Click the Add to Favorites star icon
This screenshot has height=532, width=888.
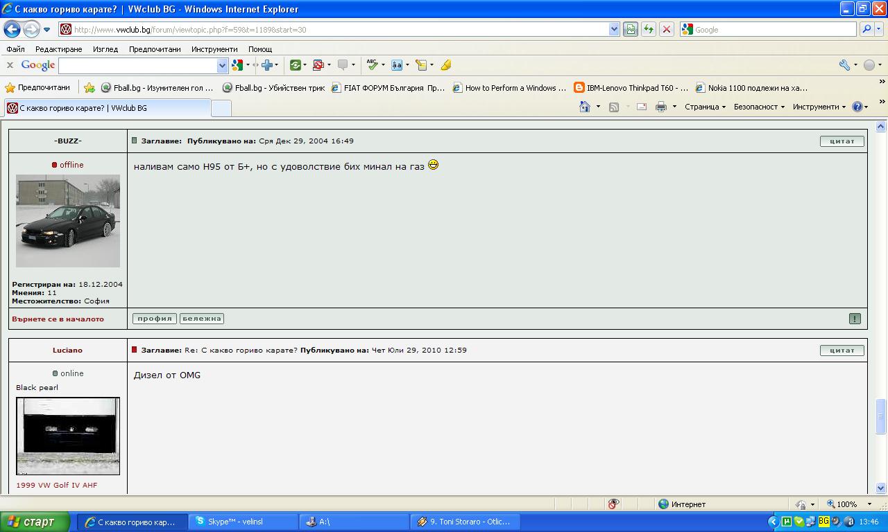tap(89, 88)
